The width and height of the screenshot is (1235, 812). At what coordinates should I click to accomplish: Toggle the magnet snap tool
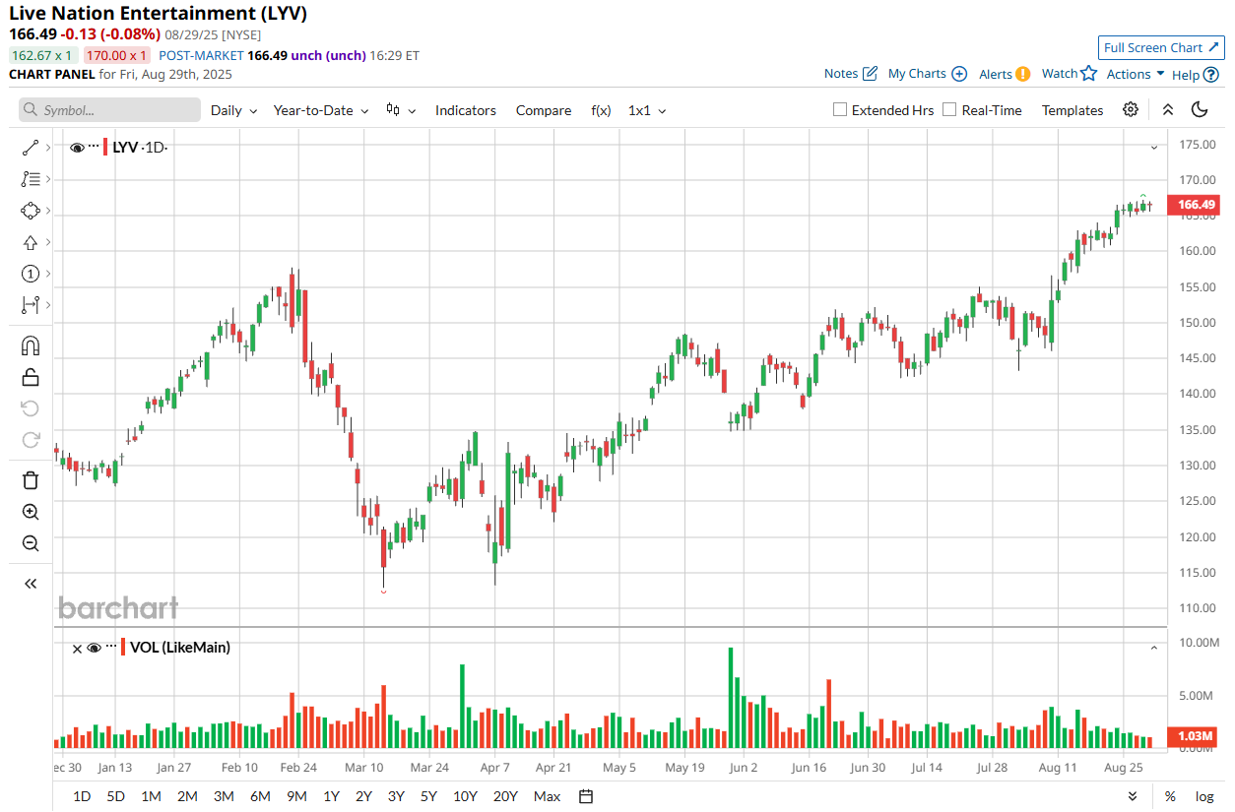click(x=30, y=345)
